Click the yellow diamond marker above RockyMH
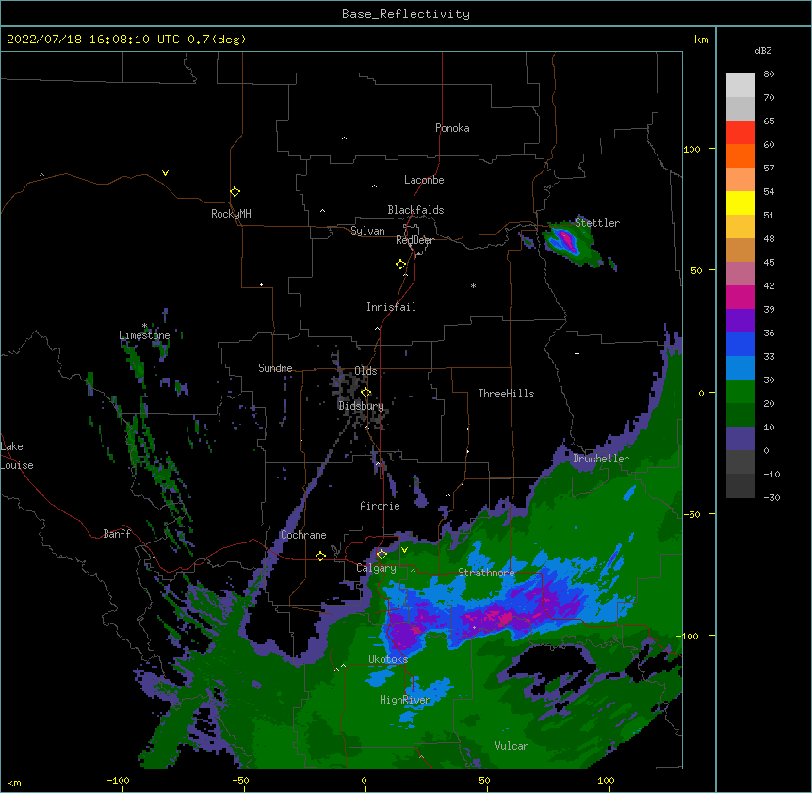Image resolution: width=812 pixels, height=793 pixels. click(235, 191)
